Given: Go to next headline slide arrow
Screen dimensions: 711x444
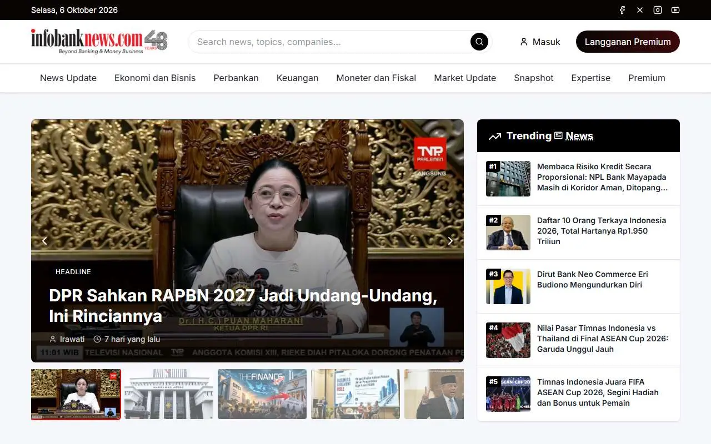Looking at the screenshot, I should click(x=450, y=241).
